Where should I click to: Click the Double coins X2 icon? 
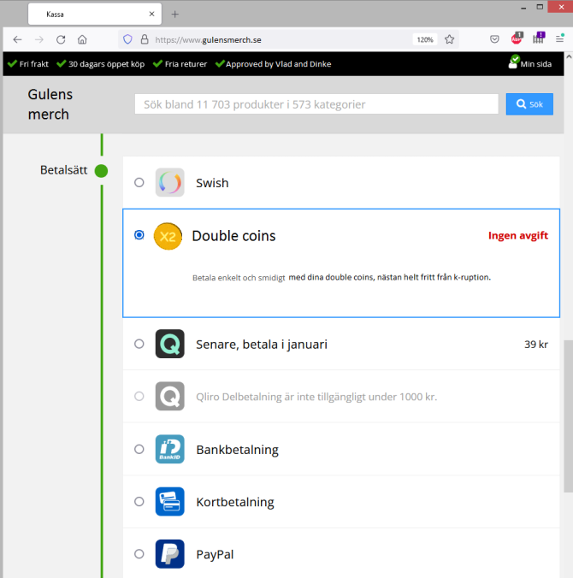point(168,236)
